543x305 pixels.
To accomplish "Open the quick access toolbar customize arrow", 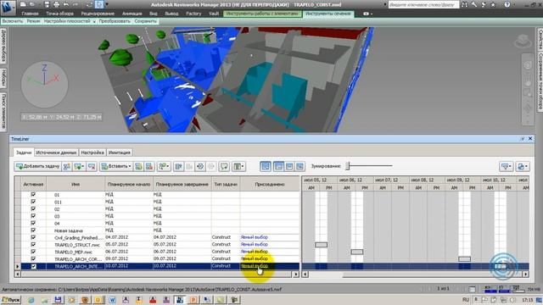I will click(x=106, y=4).
